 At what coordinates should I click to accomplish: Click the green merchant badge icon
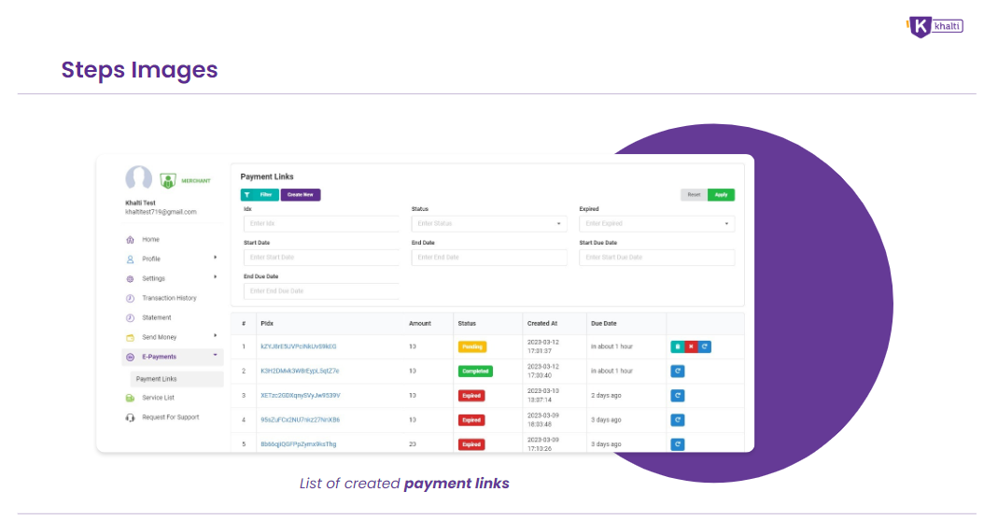pos(168,180)
